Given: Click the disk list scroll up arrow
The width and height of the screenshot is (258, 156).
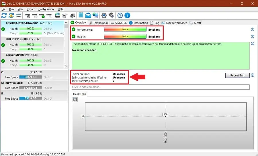Looking at the screenshot, I should pos(66,22).
